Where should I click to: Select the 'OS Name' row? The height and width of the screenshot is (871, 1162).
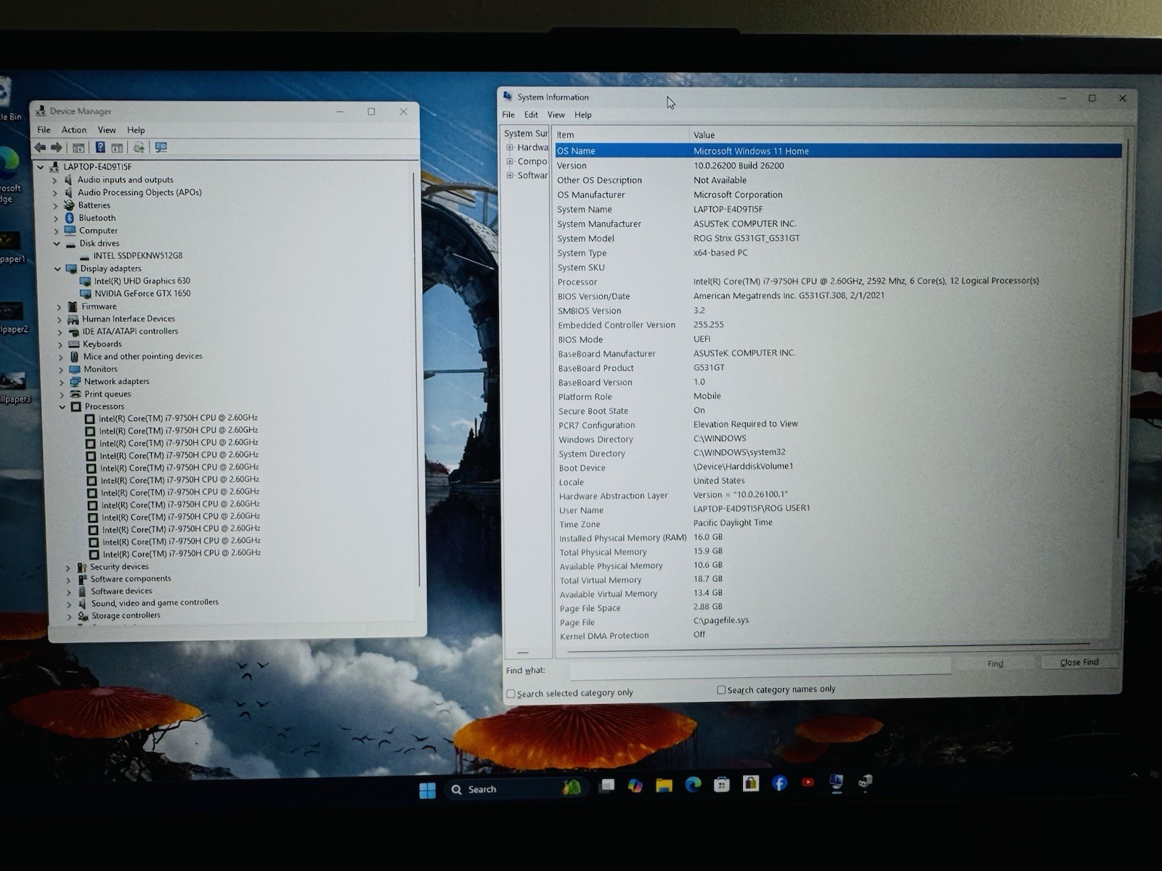pos(838,151)
